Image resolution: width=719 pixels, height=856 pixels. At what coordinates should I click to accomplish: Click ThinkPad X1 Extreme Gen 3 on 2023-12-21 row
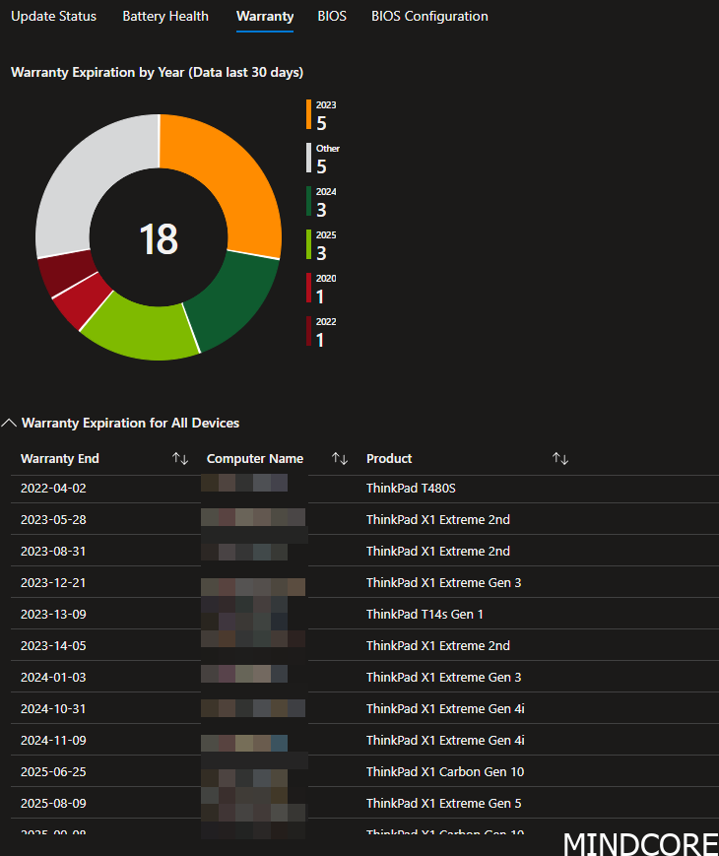click(x=444, y=583)
